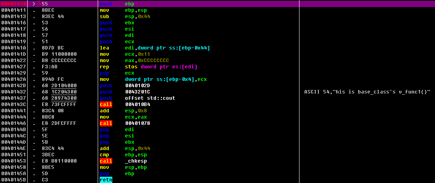The image size is (435, 183).
Task: Click address 0040145B in the last row
Action: [x=14, y=180]
